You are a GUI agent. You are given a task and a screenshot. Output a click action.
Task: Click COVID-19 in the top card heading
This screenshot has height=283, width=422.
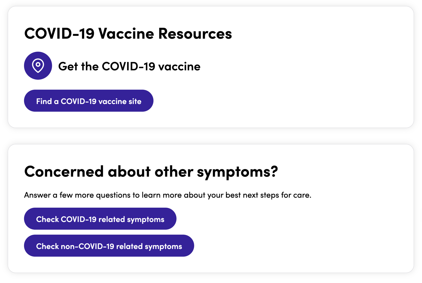point(59,34)
